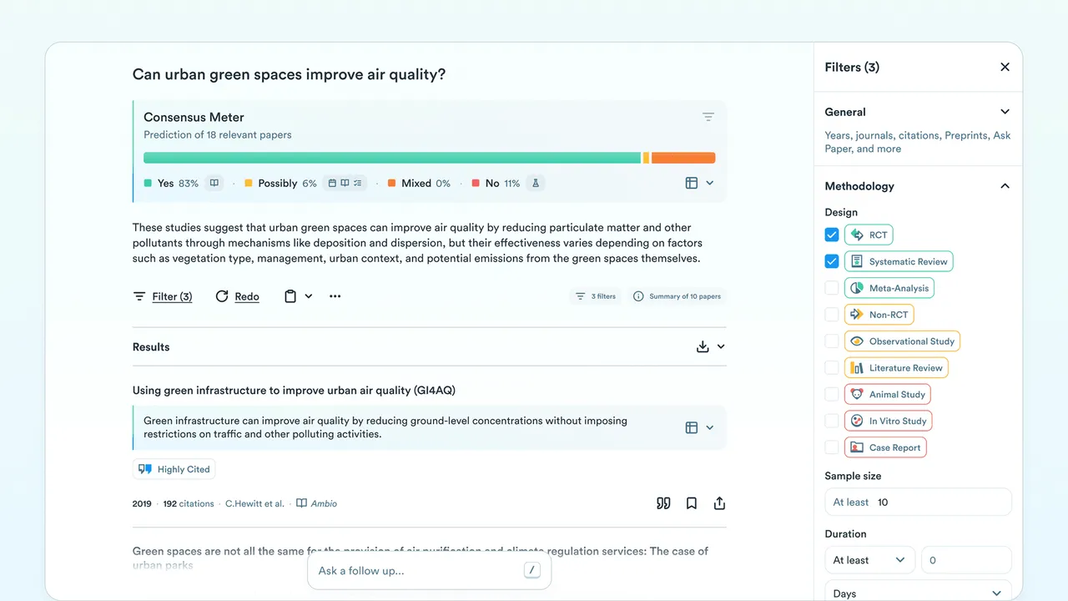Open the Filter (3) link
Viewport: 1068px width, 601px height.
pyautogui.click(x=163, y=296)
